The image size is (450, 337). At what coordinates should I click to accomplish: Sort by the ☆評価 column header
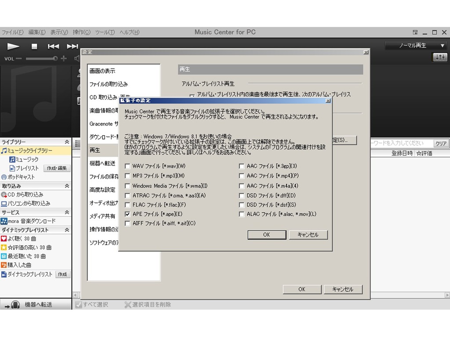coord(425,153)
